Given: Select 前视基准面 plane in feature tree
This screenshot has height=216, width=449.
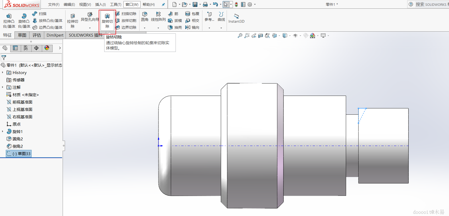Looking at the screenshot, I should [x=22, y=102].
